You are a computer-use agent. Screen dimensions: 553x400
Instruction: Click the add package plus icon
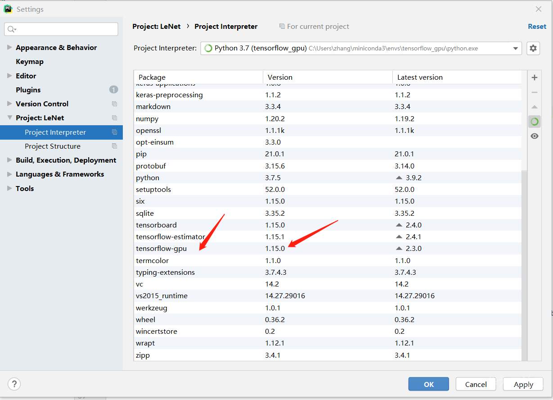click(535, 77)
